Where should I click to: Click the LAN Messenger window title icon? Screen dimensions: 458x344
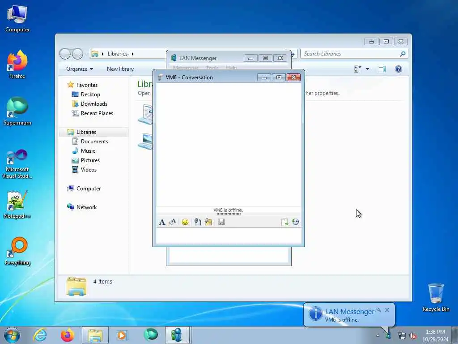[x=174, y=58]
